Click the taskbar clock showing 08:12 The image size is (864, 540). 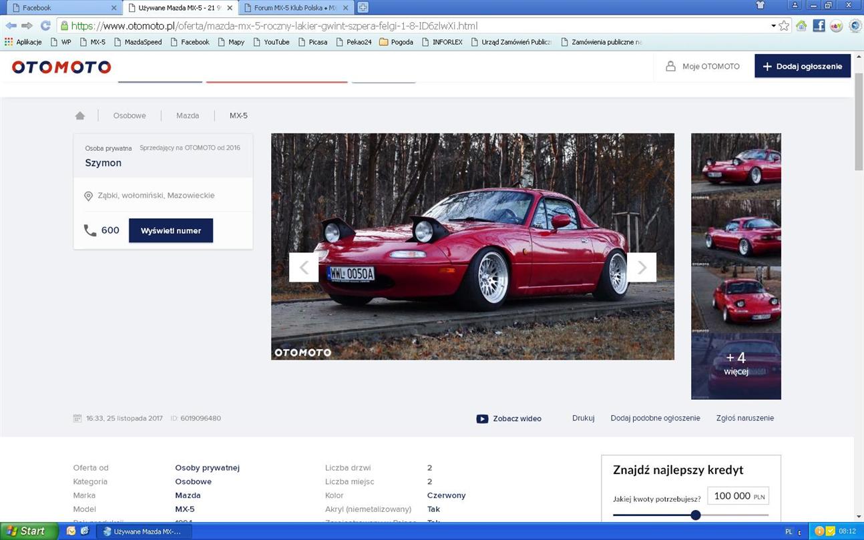(847, 532)
